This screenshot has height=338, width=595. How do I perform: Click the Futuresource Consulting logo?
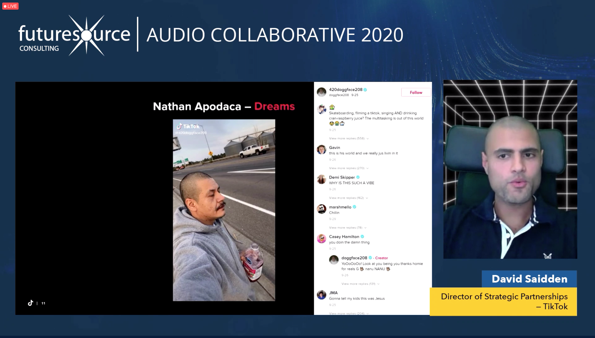click(74, 35)
